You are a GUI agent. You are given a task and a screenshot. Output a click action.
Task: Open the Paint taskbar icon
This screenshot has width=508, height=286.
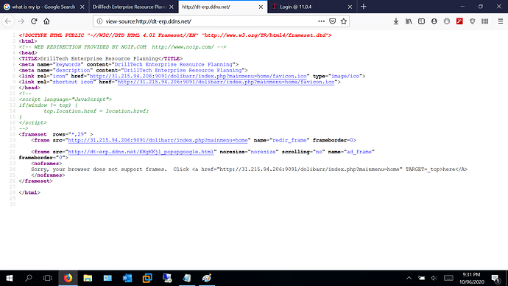[207, 278]
